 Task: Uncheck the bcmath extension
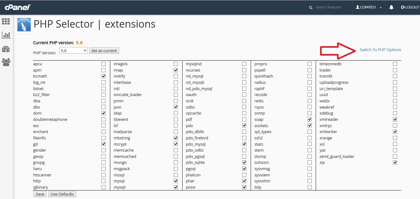click(103, 76)
